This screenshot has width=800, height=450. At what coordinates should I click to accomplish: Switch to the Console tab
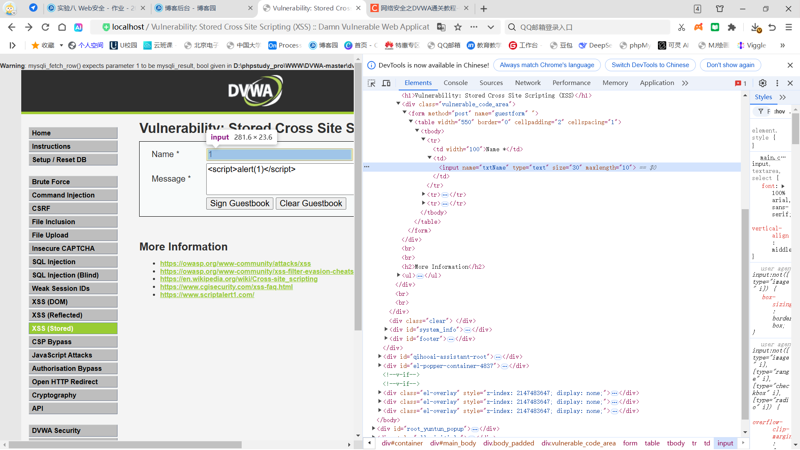(455, 83)
